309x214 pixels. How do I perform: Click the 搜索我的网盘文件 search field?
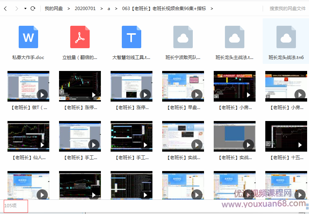point(287,8)
